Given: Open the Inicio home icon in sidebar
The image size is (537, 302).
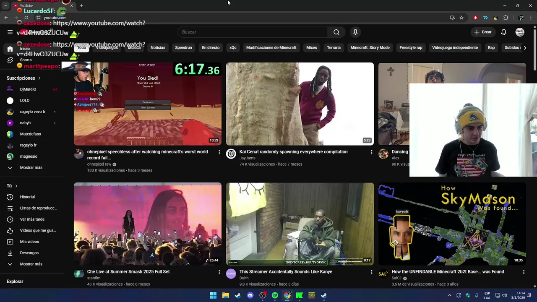Looking at the screenshot, I should (x=10, y=49).
